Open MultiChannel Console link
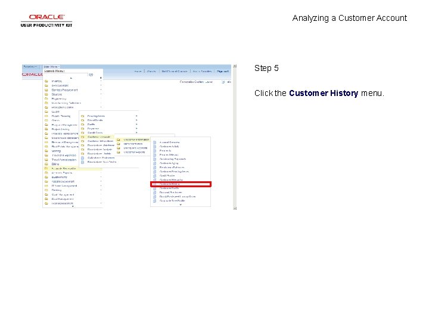Screen dimensions: 429x322 coord(174,71)
